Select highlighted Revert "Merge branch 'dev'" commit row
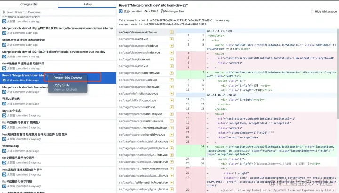Viewport: 339px width, 193px height. (58, 78)
